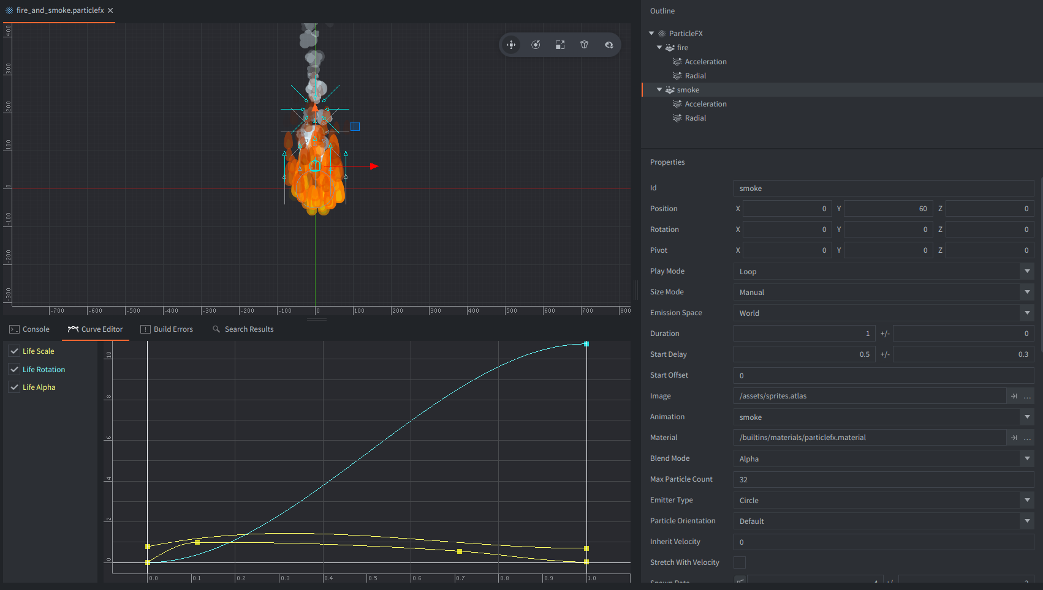Image resolution: width=1043 pixels, height=590 pixels.
Task: Select Acceleration under the smoke emitter
Action: click(x=705, y=104)
